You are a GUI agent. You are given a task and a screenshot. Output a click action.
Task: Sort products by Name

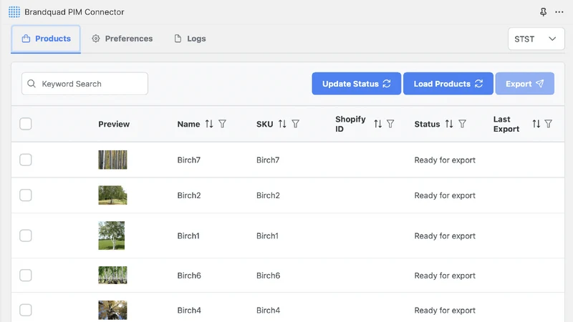point(209,124)
